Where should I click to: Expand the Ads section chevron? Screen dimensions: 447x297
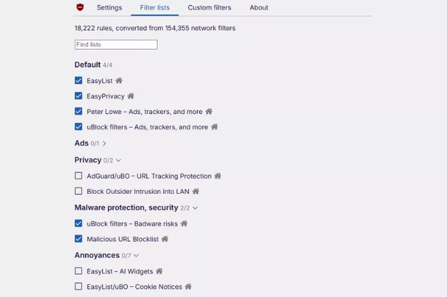coord(104,143)
